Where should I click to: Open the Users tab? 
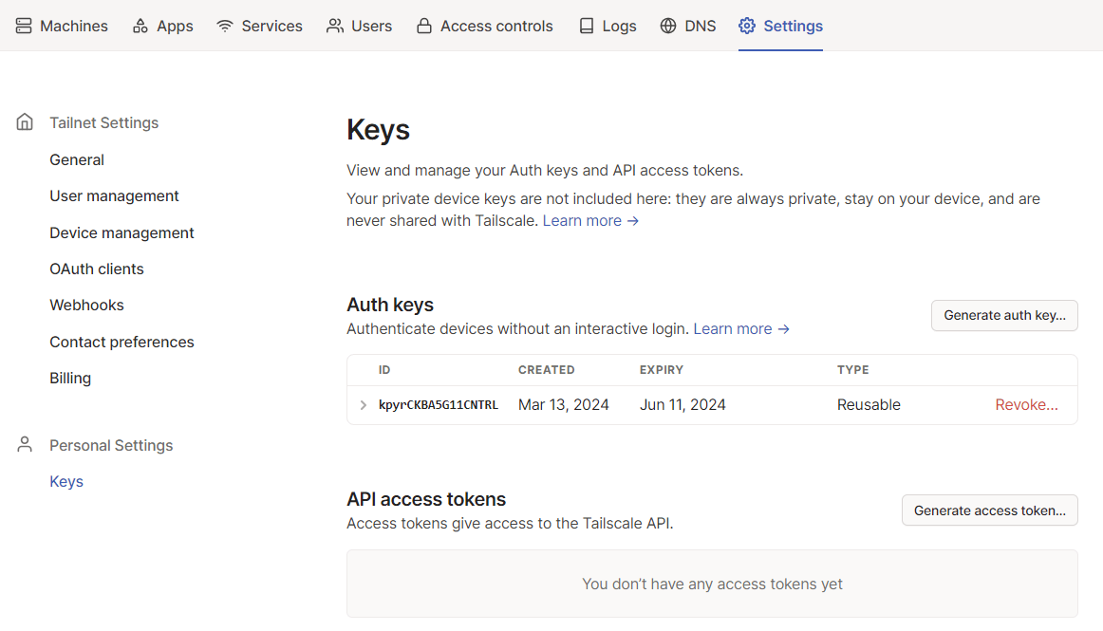click(360, 26)
